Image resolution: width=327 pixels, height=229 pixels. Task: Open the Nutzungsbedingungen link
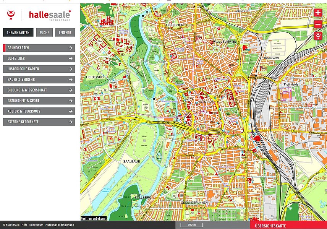(x=60, y=225)
